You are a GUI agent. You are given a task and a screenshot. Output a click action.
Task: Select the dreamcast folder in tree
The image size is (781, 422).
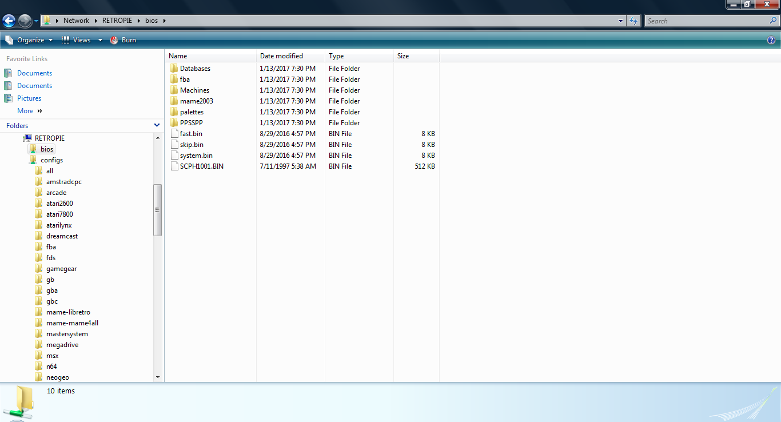pos(62,236)
